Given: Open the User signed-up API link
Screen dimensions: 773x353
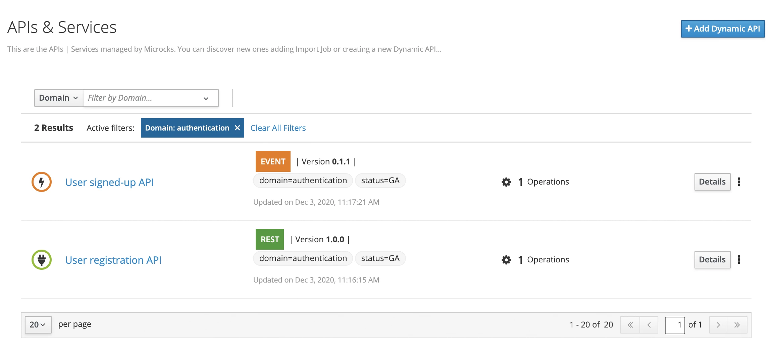Looking at the screenshot, I should [x=109, y=182].
